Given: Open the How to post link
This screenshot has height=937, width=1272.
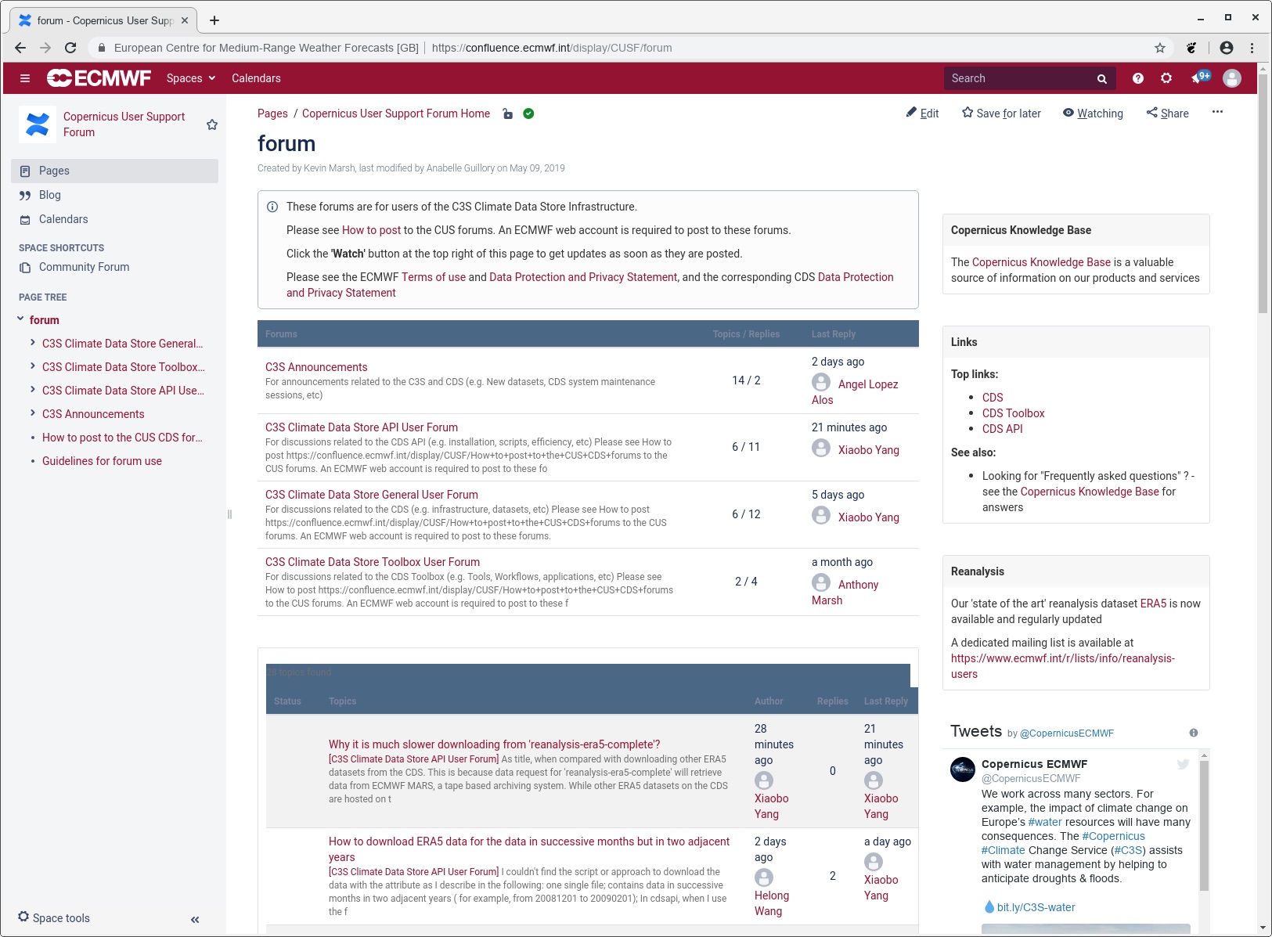Looking at the screenshot, I should [x=371, y=230].
